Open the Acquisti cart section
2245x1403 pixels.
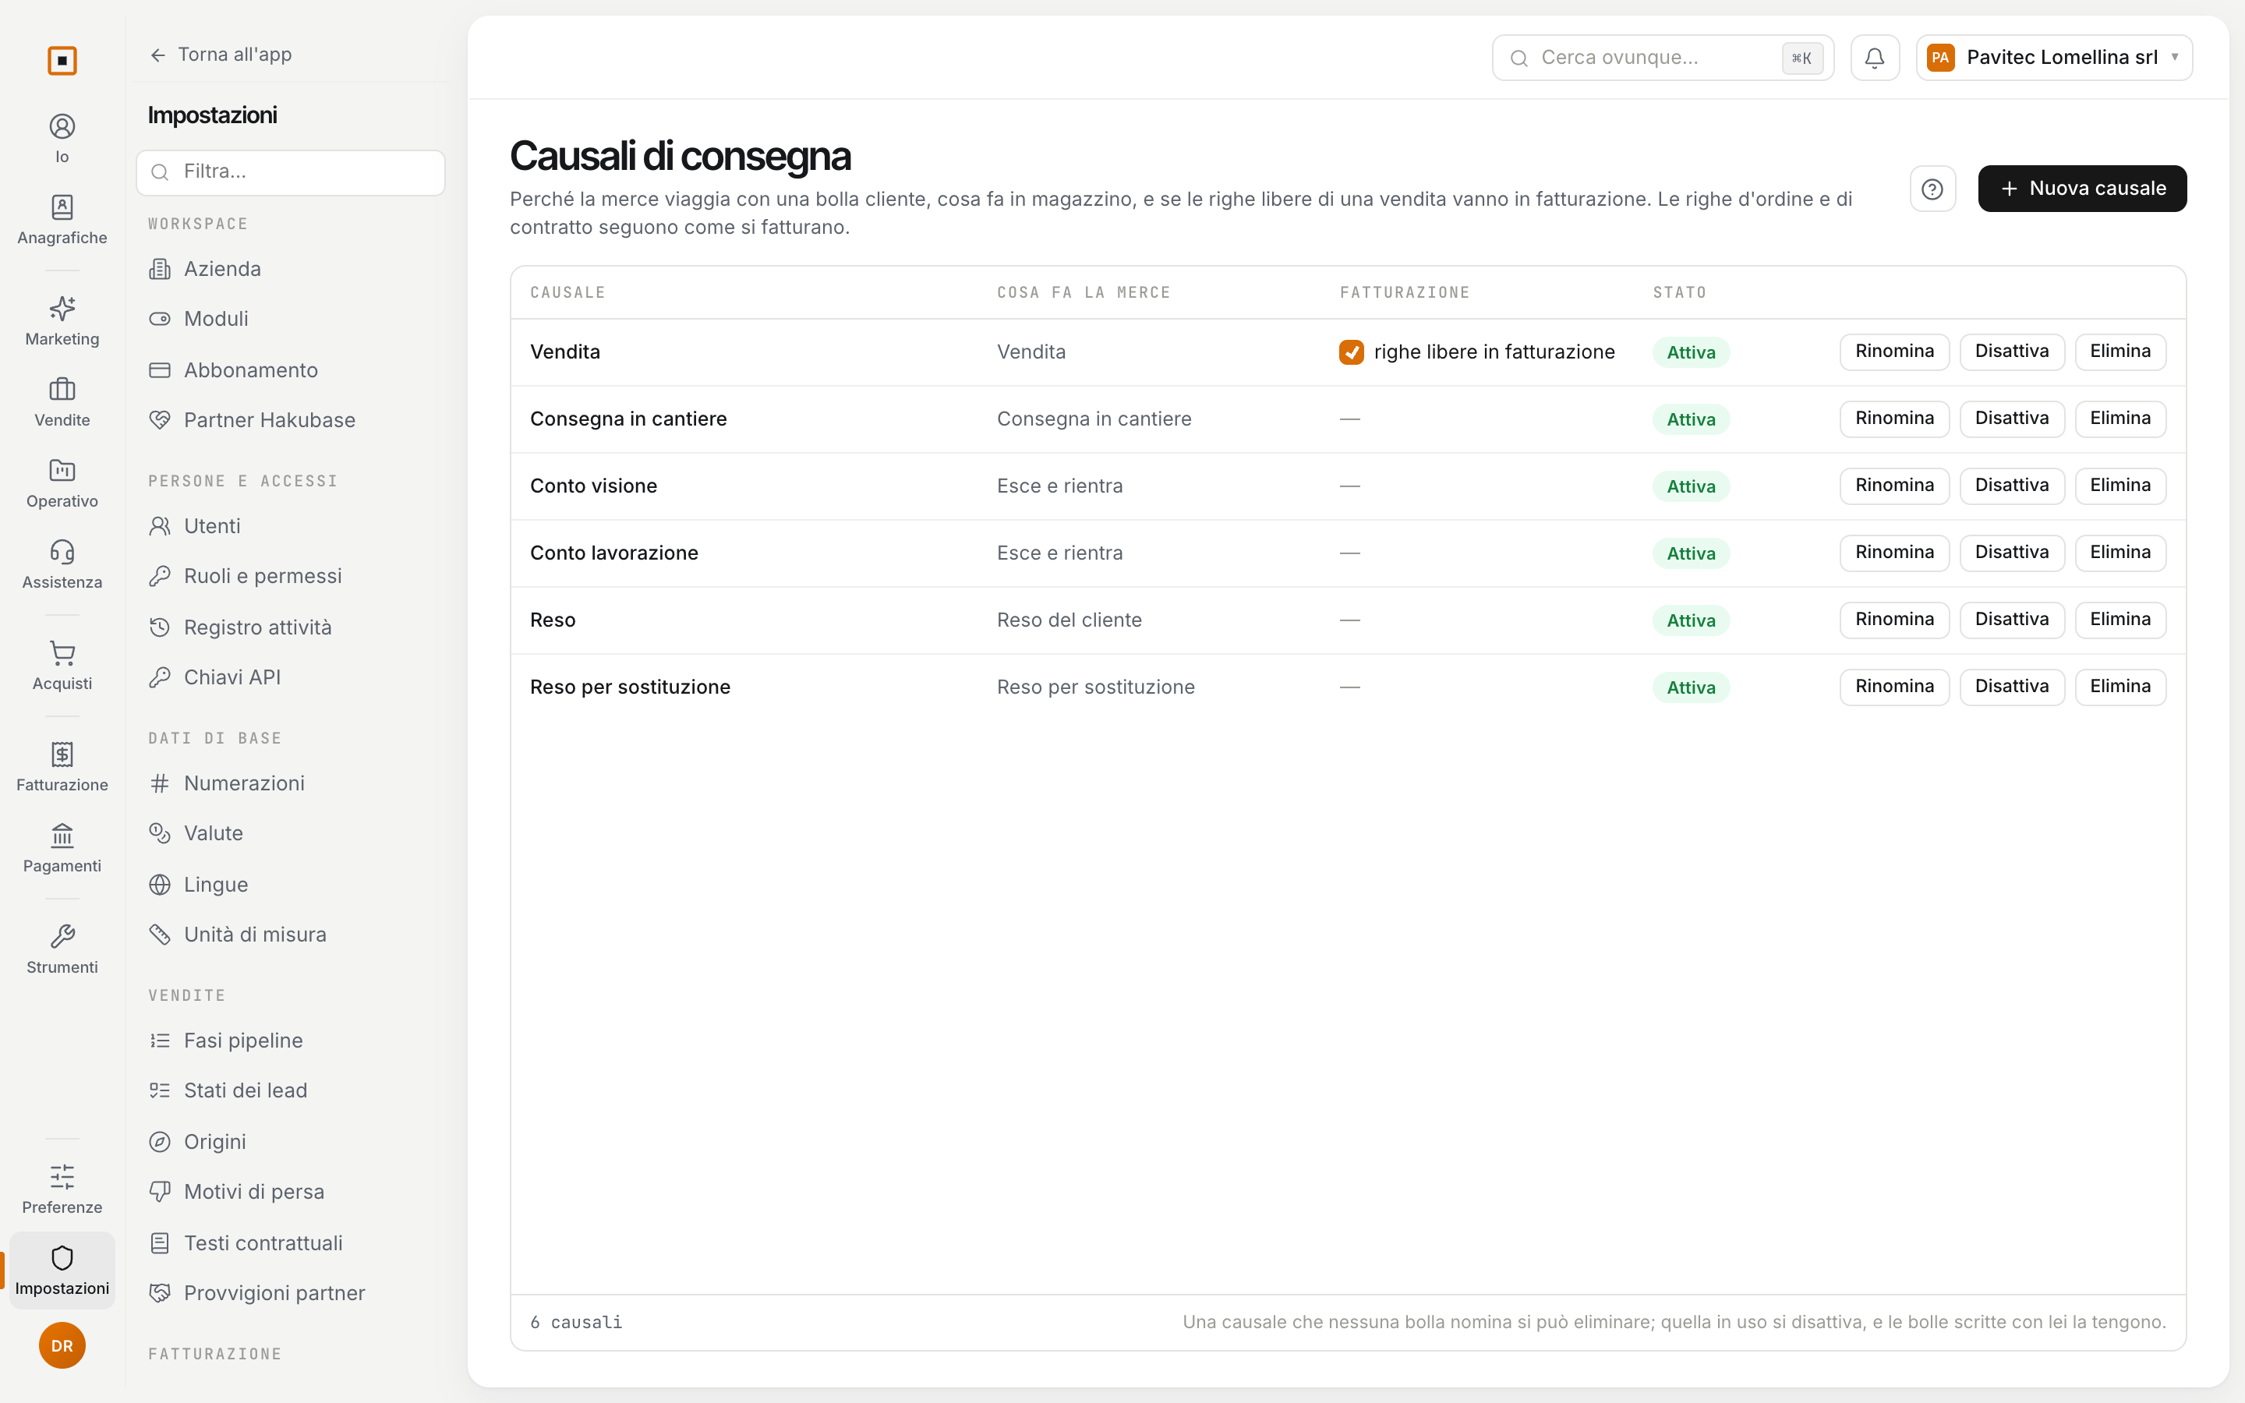point(62,666)
